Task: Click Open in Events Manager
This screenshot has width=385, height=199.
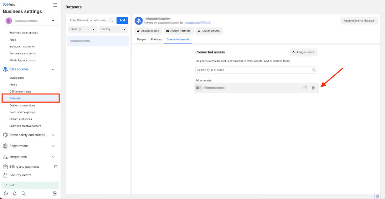Action: [x=359, y=21]
